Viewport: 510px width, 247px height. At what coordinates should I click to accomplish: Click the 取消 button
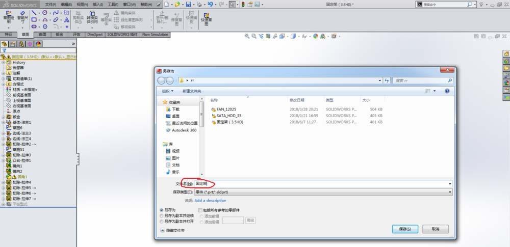pos(436,229)
